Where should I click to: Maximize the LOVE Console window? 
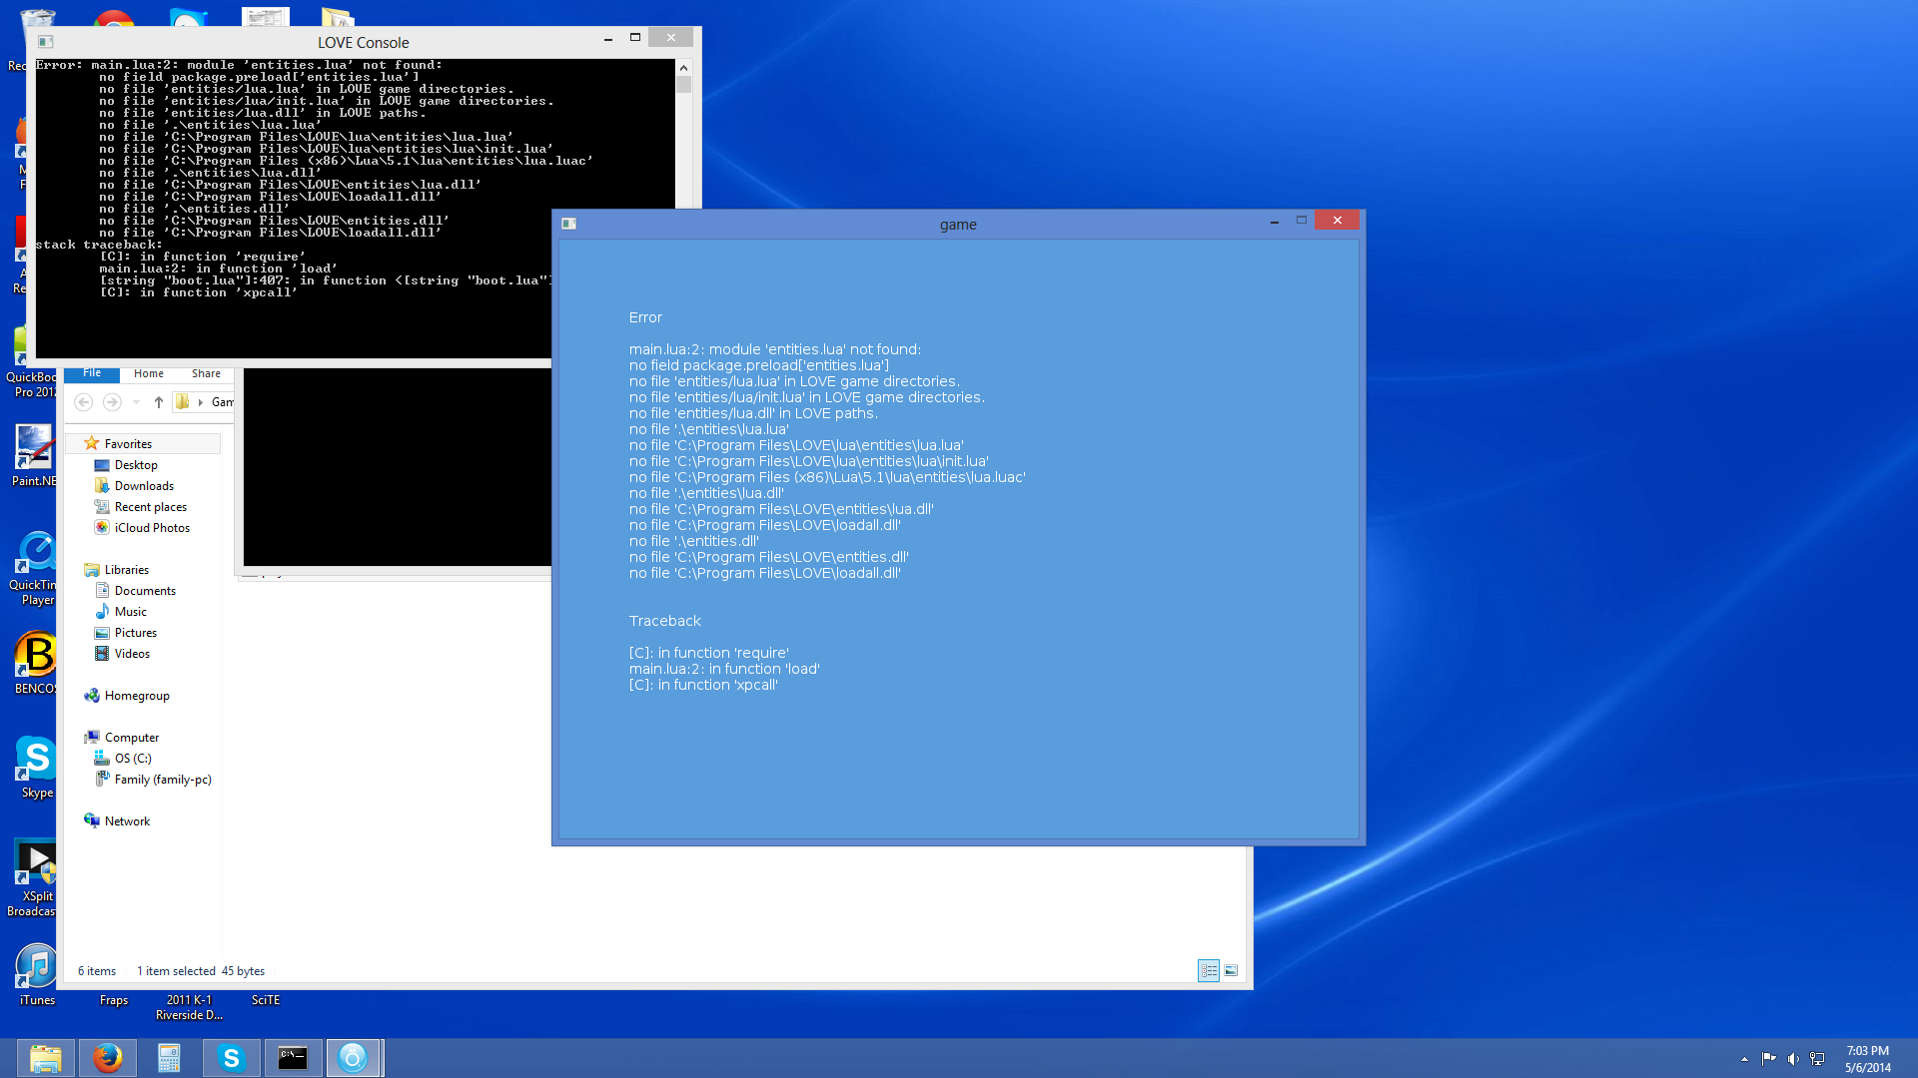point(635,38)
